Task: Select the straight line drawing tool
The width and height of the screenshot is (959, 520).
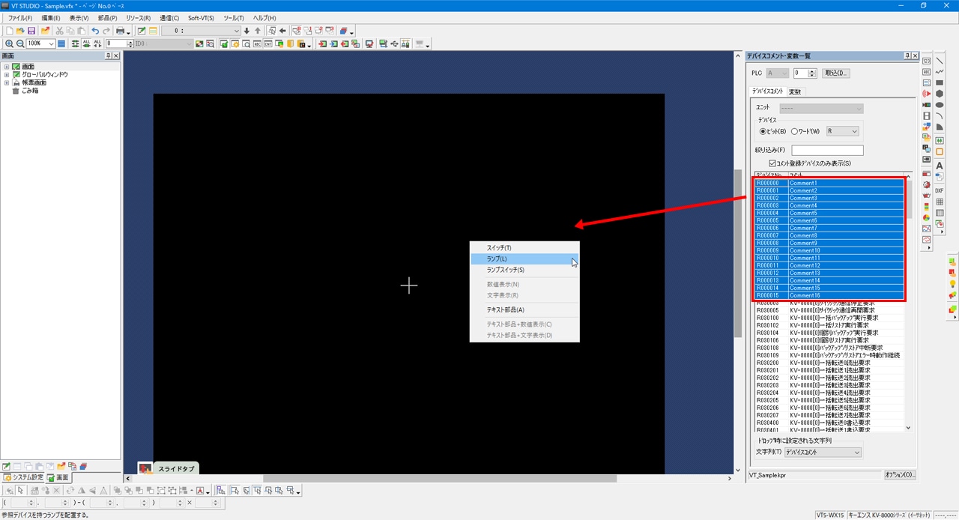Action: click(940, 61)
